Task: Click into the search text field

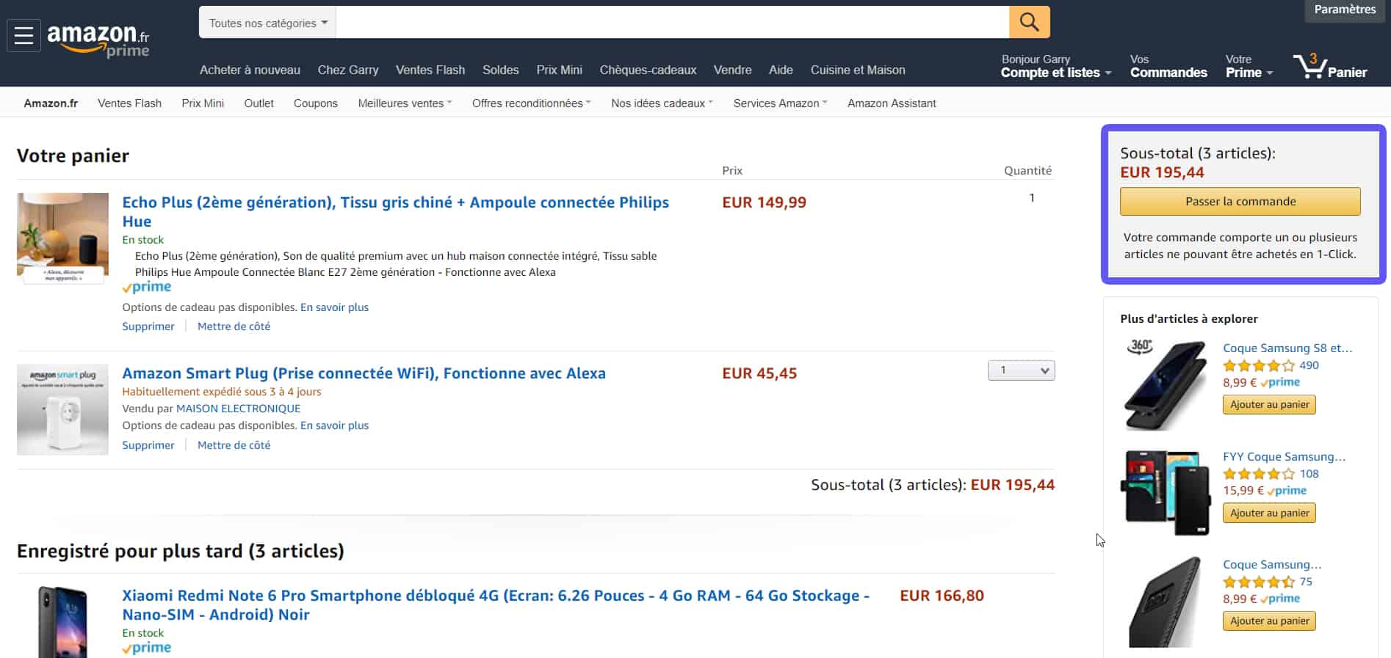Action: pos(672,23)
